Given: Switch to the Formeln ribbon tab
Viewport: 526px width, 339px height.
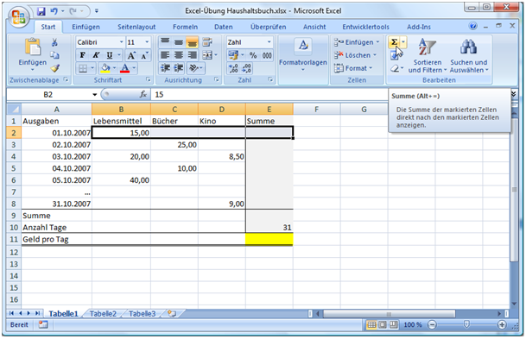Looking at the screenshot, I should [x=185, y=27].
